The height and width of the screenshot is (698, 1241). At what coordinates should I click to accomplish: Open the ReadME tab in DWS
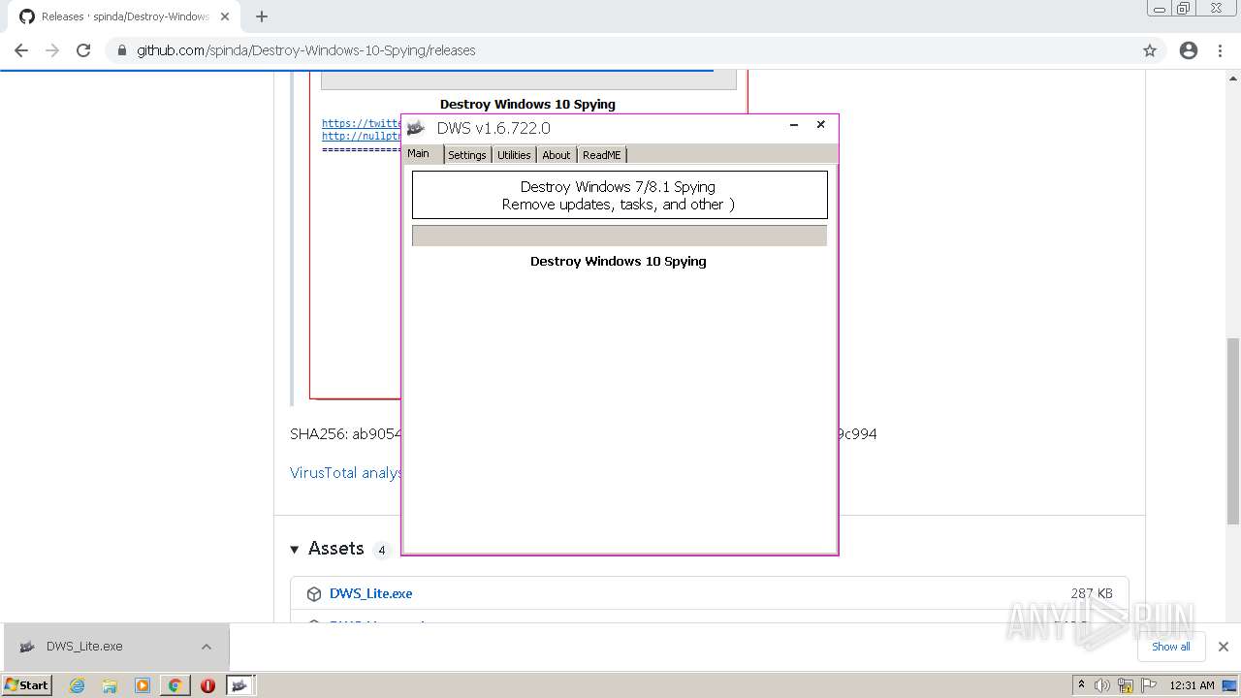pyautogui.click(x=602, y=155)
